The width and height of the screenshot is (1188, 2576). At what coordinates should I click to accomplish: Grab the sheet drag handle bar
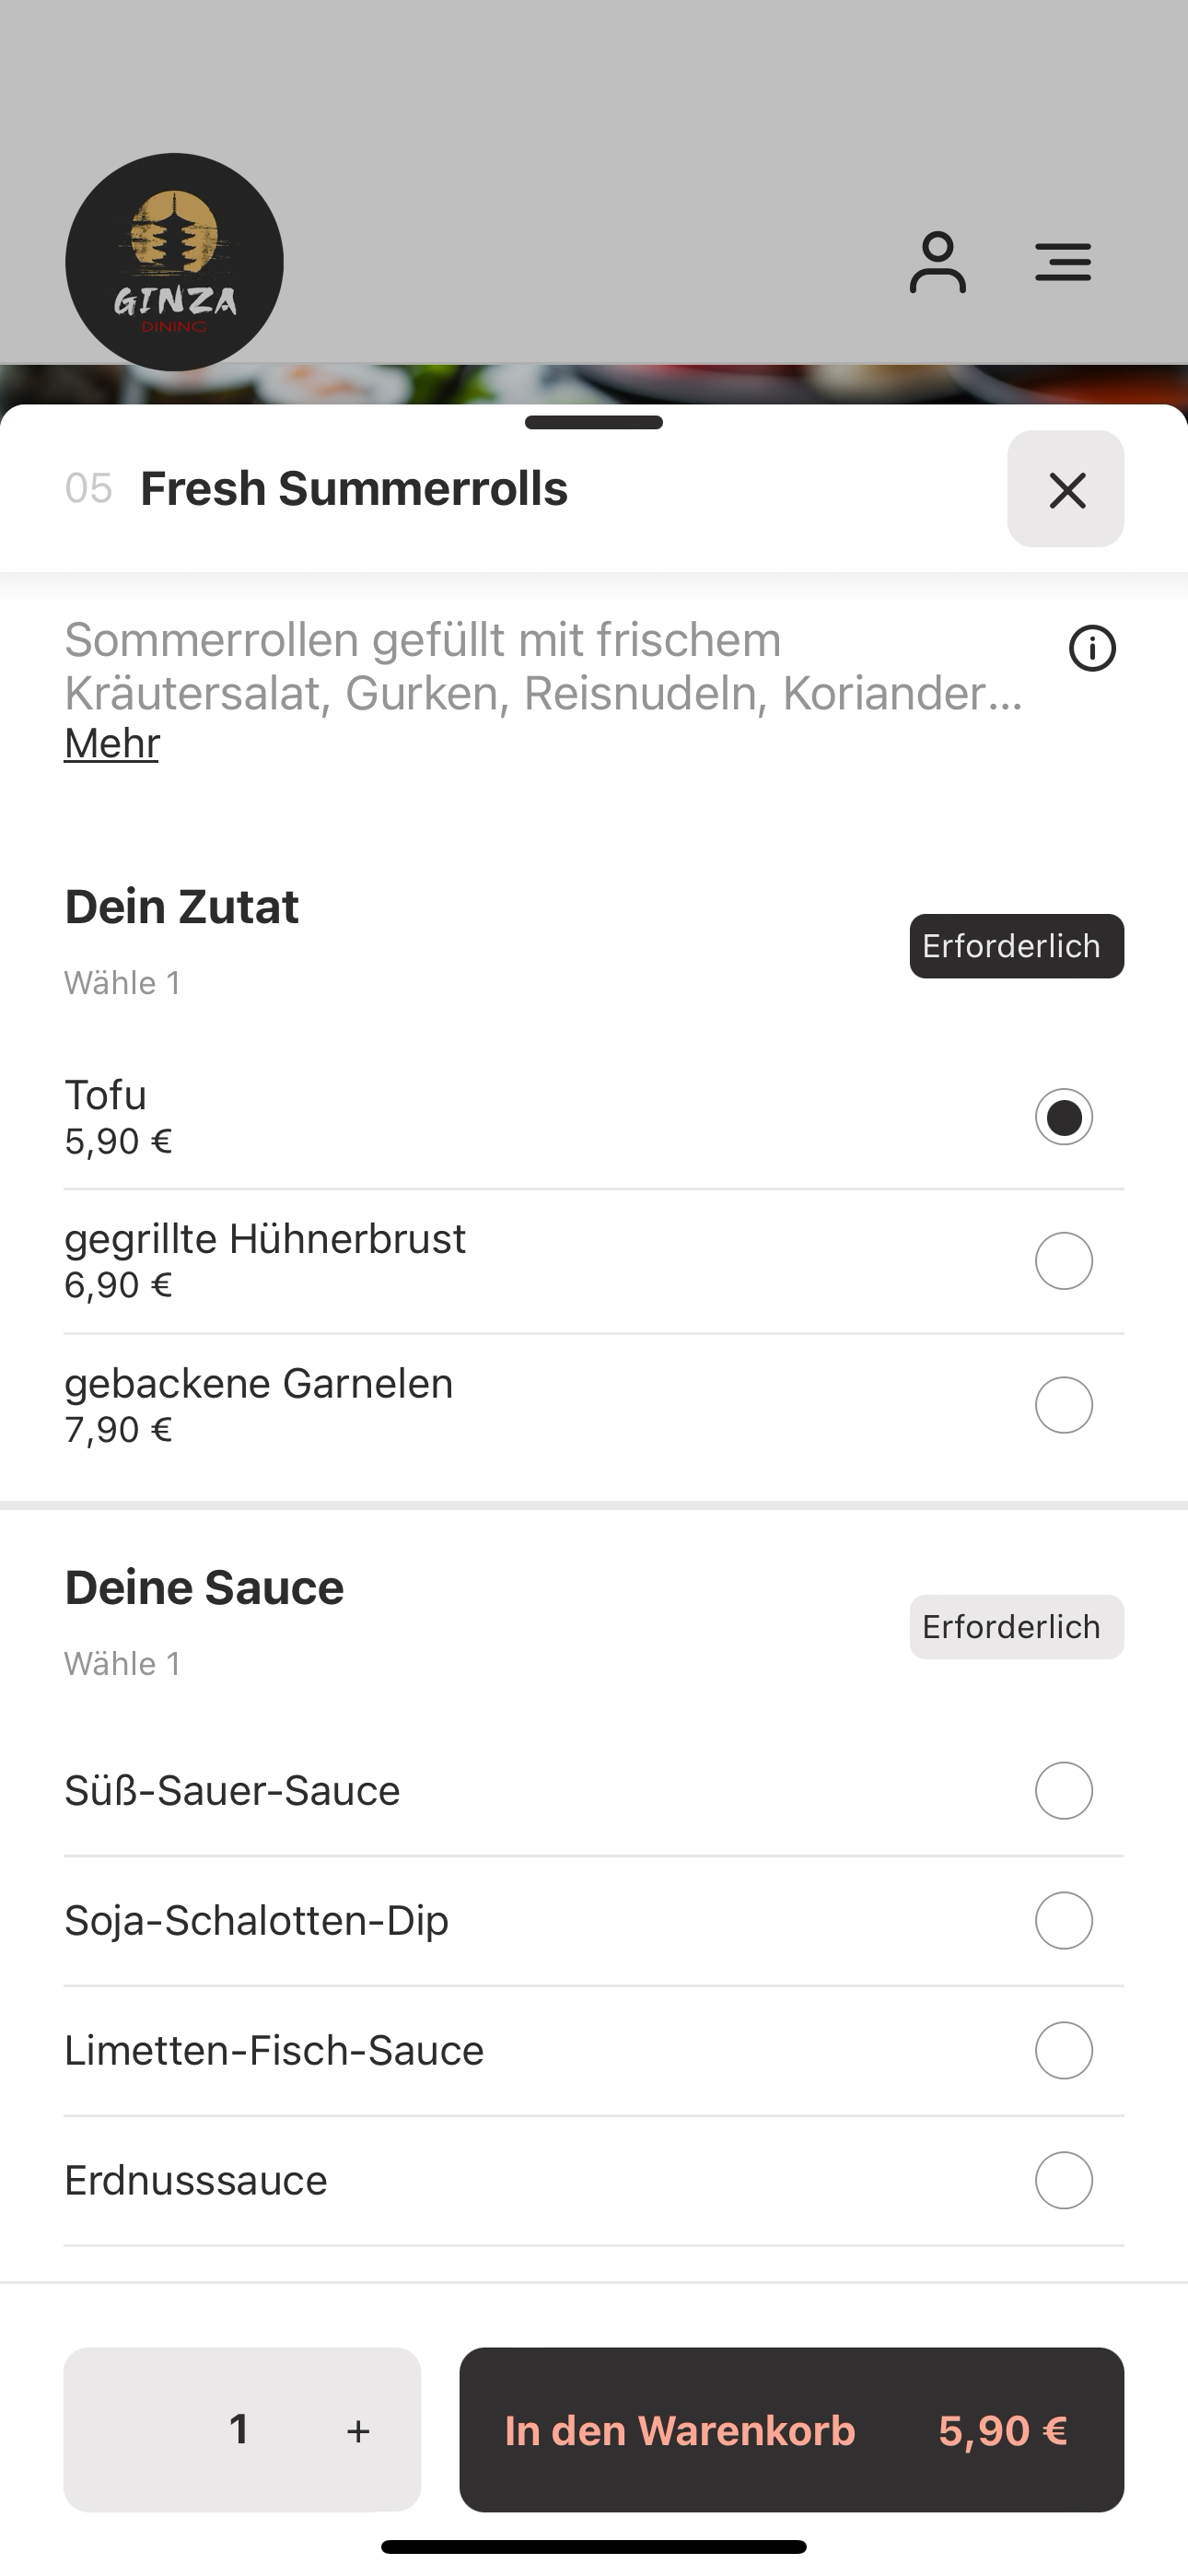(x=594, y=422)
